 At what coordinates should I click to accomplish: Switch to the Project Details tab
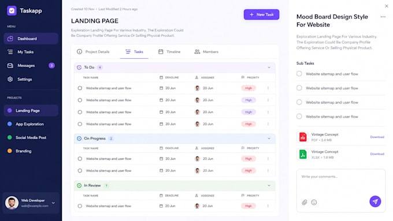[93, 52]
